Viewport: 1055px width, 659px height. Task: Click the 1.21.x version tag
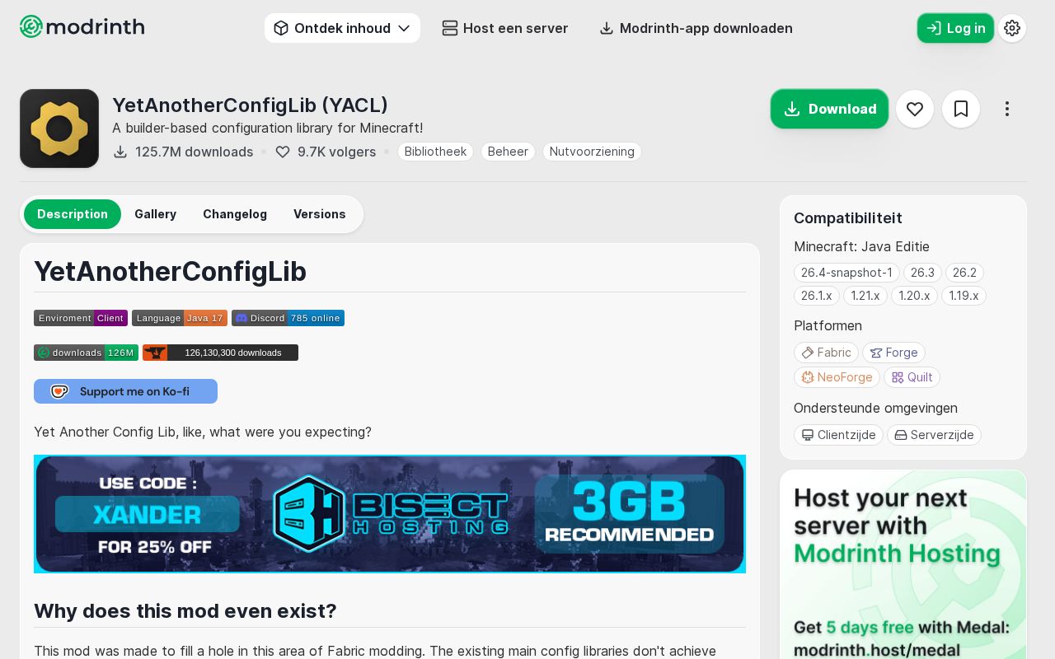(865, 296)
